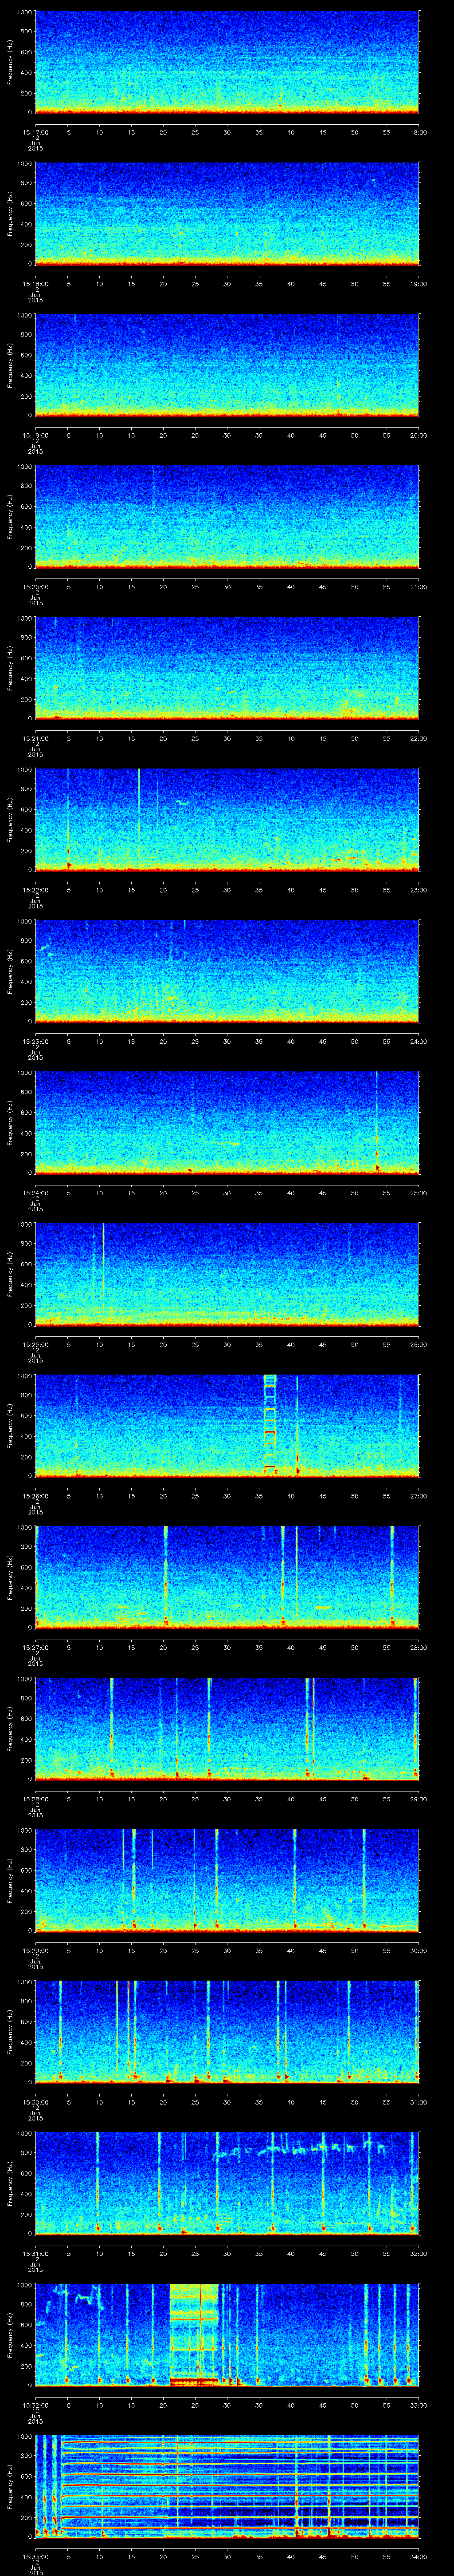Click the 15:27:00 start time label
The image size is (454, 2576).
coord(35,1647)
